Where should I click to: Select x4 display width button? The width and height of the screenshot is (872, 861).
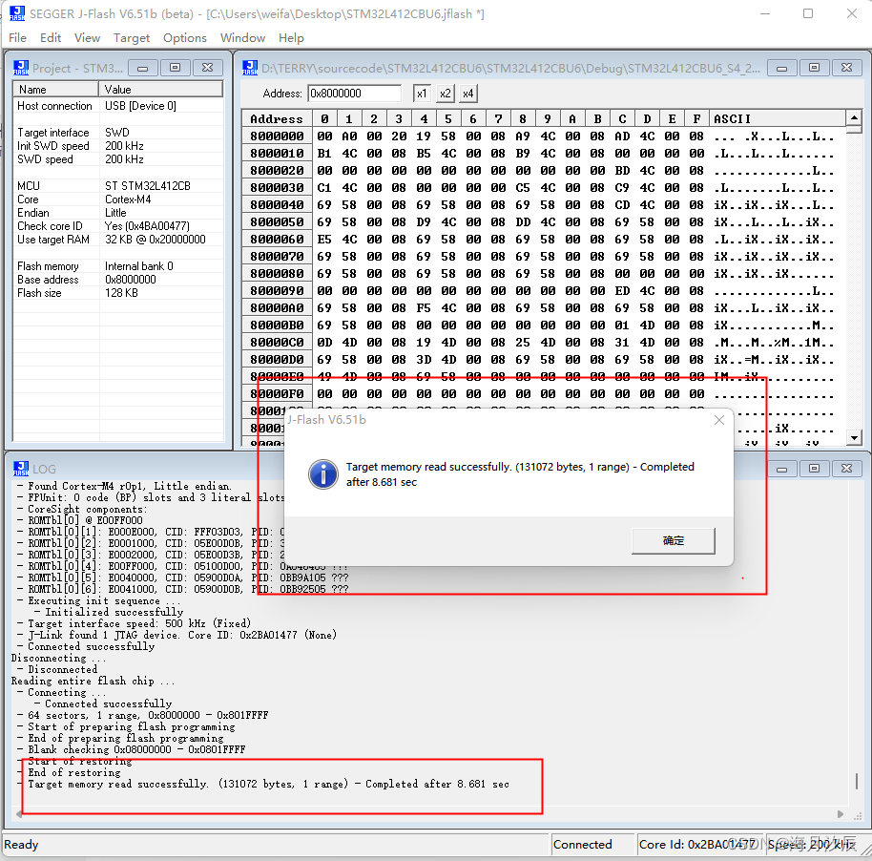pyautogui.click(x=468, y=94)
